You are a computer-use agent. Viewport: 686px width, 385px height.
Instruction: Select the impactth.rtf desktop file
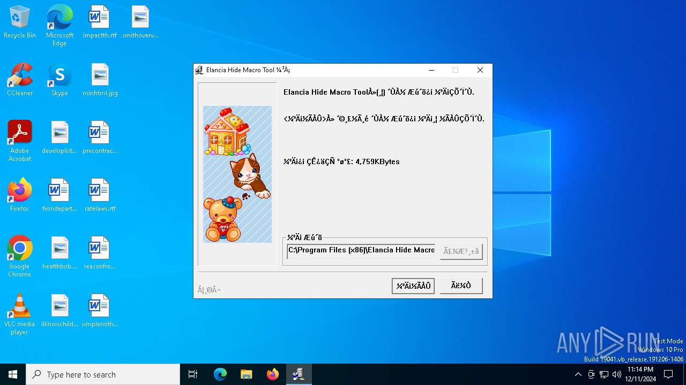coord(99,22)
